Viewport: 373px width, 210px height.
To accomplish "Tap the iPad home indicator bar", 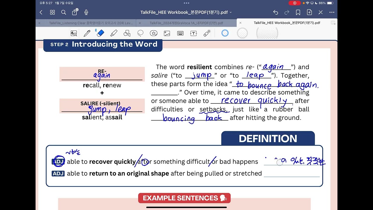I will (186, 207).
